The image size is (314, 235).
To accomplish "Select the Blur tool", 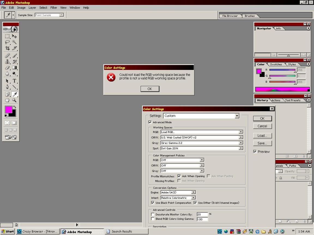I will pyautogui.click(x=7, y=73).
